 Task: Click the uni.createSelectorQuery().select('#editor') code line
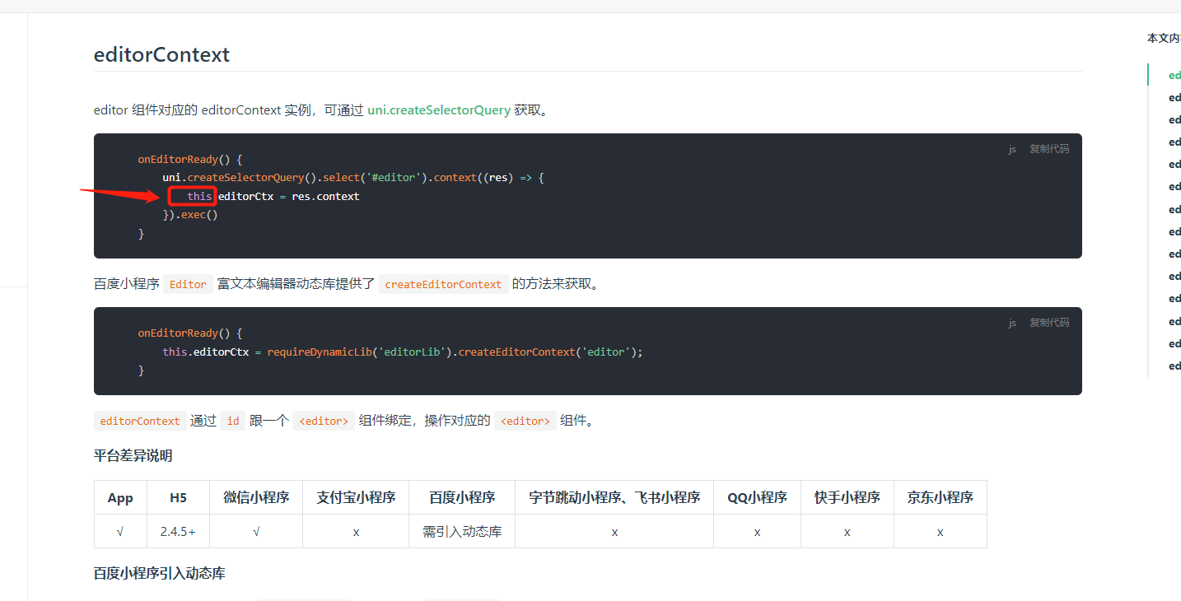tap(353, 177)
